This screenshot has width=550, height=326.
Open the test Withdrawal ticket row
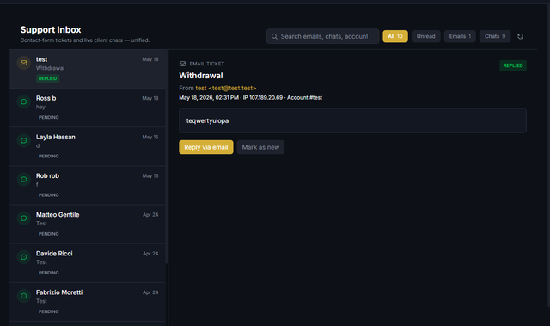[88, 69]
